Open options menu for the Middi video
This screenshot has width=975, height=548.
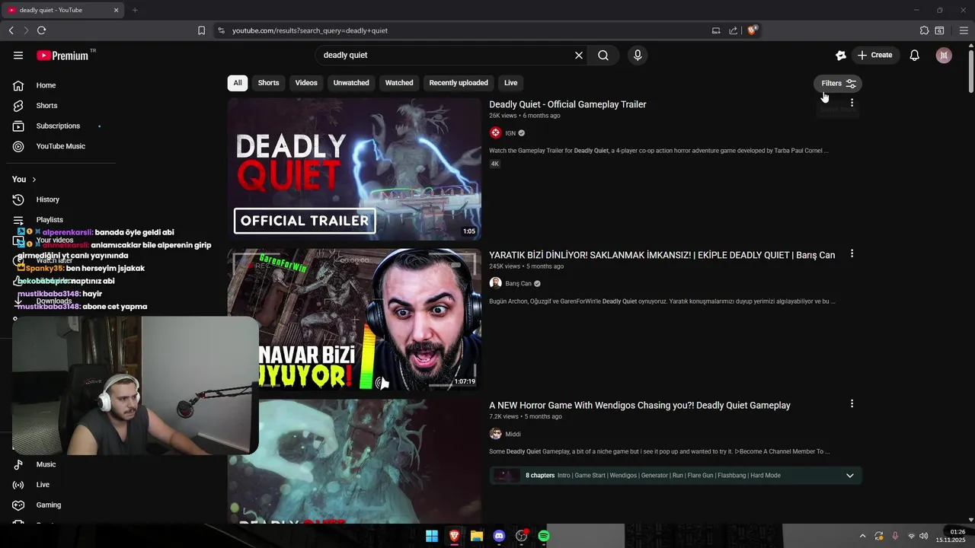coord(852,403)
